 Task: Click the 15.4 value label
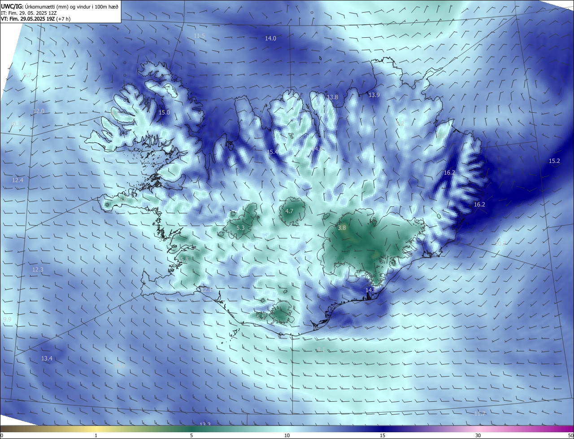[x=272, y=153]
